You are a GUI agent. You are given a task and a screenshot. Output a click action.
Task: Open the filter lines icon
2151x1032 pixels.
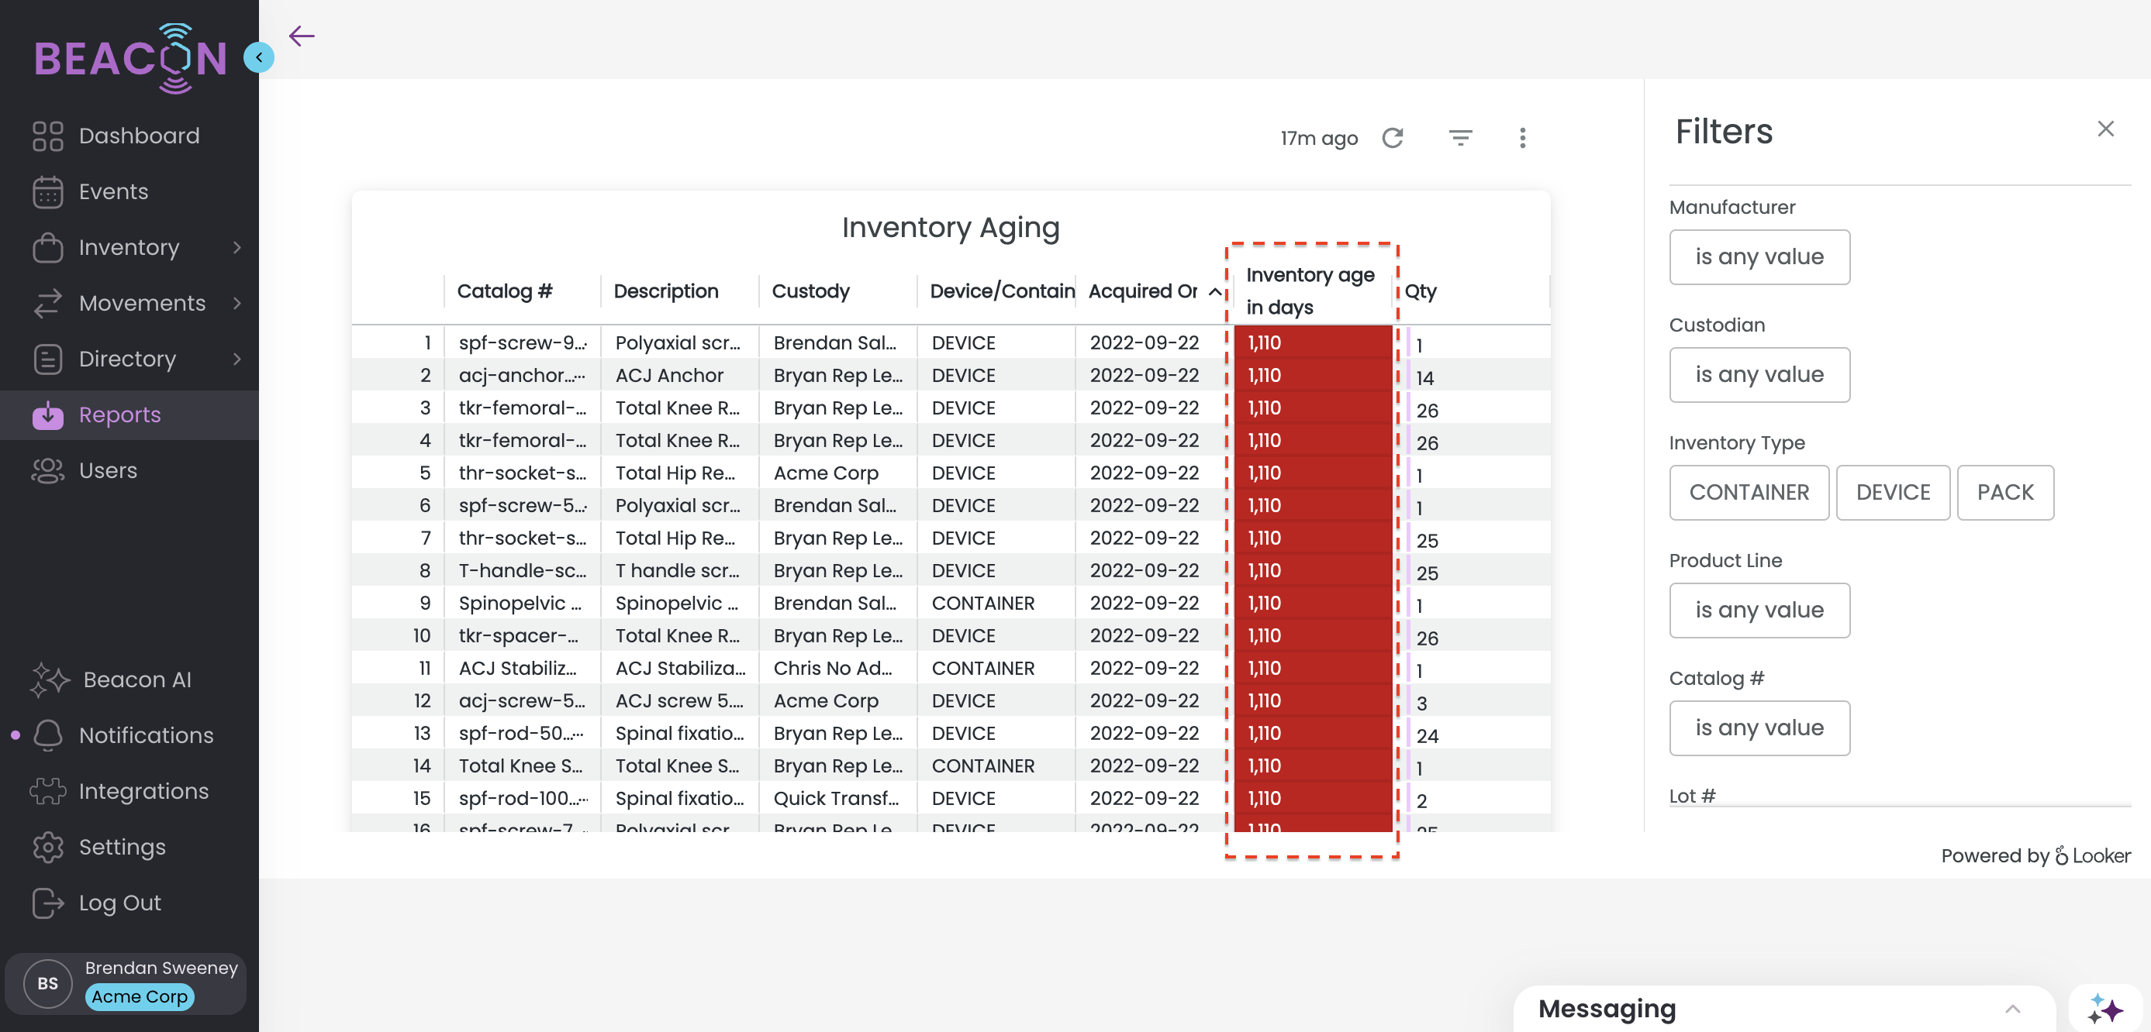(x=1459, y=138)
